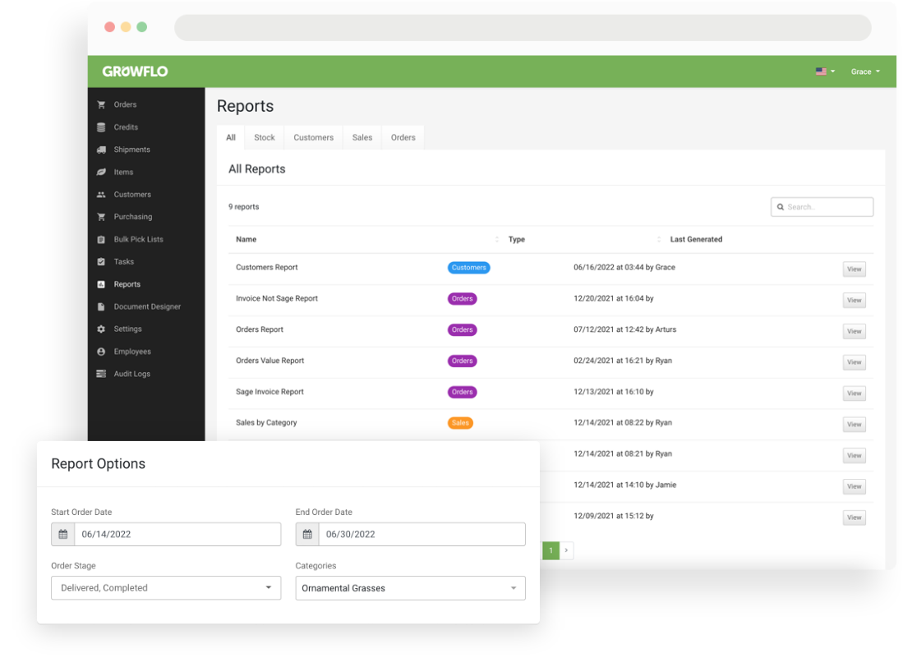Click the Customers Report name
The image size is (903, 667).
point(267,268)
